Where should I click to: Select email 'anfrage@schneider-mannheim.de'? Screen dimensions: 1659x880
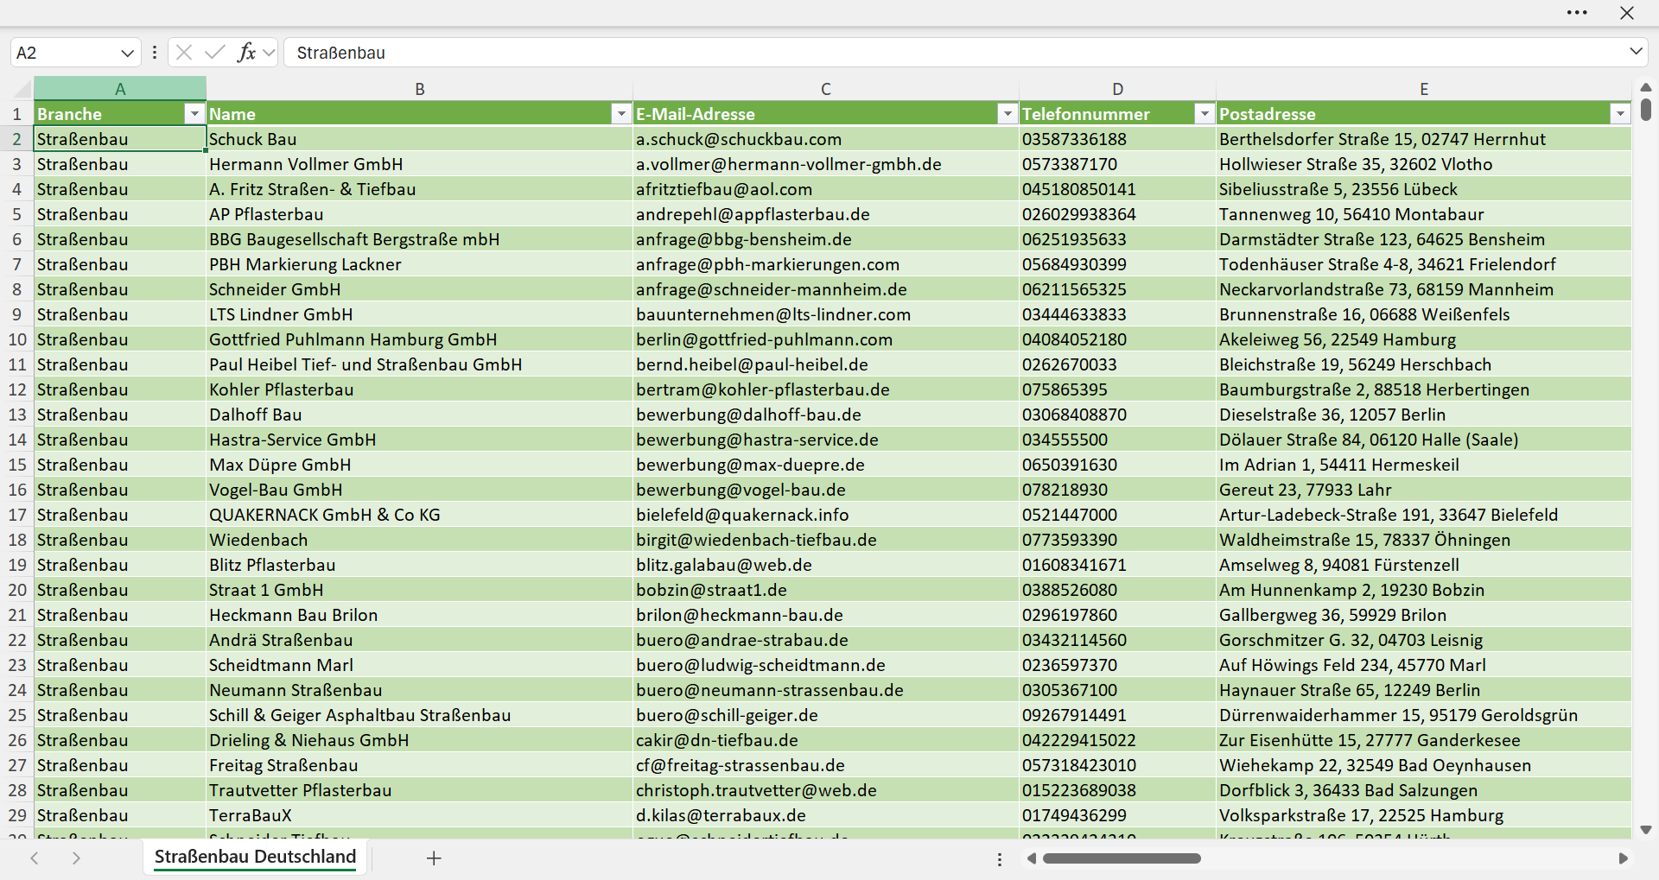[x=826, y=289]
